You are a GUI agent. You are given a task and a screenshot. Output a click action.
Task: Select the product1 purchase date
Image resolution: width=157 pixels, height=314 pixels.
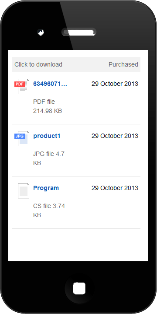tap(115, 136)
